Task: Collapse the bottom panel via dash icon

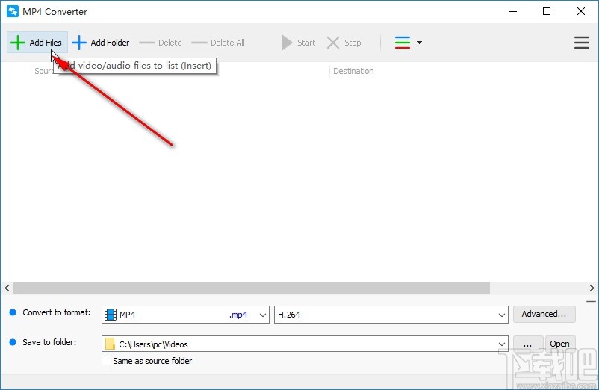Action: click(591, 302)
